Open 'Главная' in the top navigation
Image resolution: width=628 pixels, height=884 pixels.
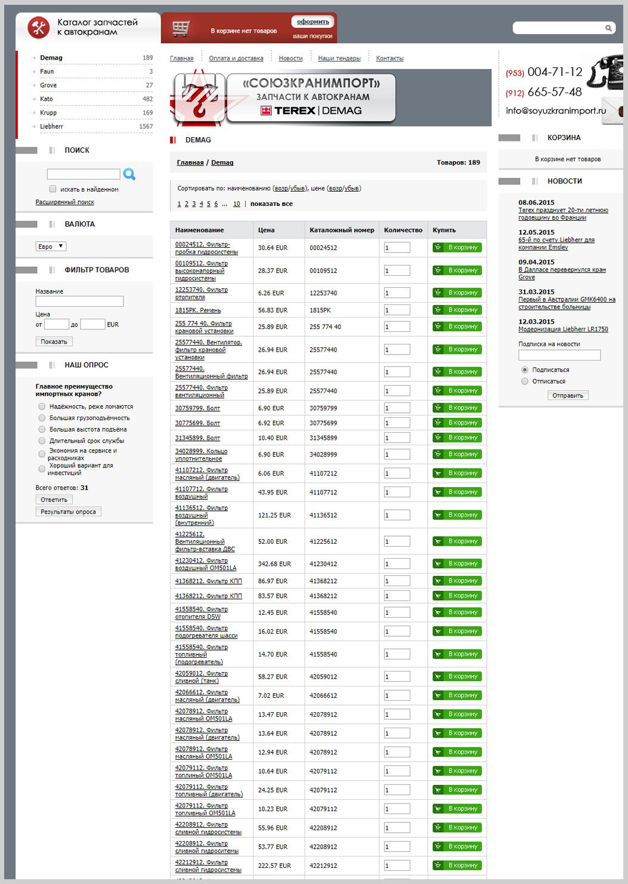coord(181,58)
